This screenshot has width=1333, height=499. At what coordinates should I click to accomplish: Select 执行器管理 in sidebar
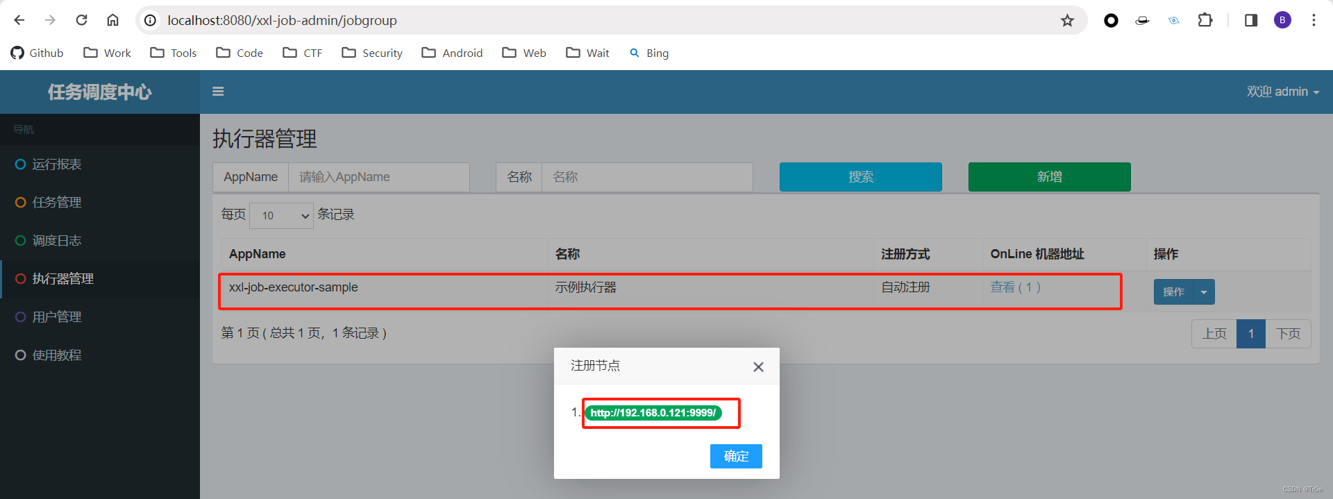(100, 279)
